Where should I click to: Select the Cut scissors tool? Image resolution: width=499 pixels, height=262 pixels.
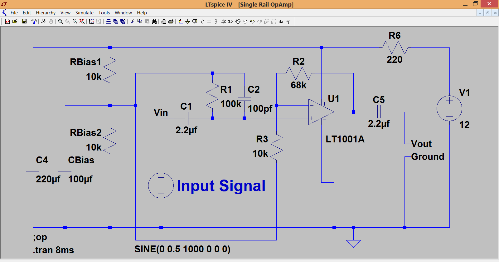coord(133,22)
